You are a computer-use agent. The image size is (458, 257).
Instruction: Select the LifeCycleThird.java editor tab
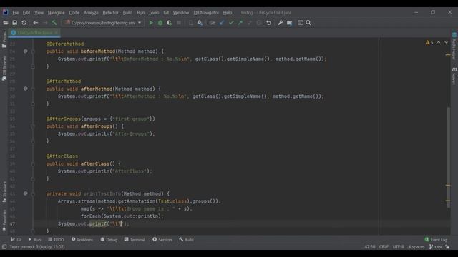click(x=34, y=33)
